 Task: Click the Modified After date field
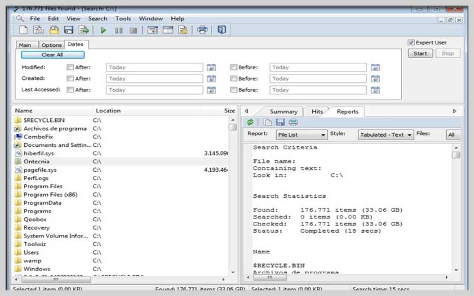pos(155,67)
